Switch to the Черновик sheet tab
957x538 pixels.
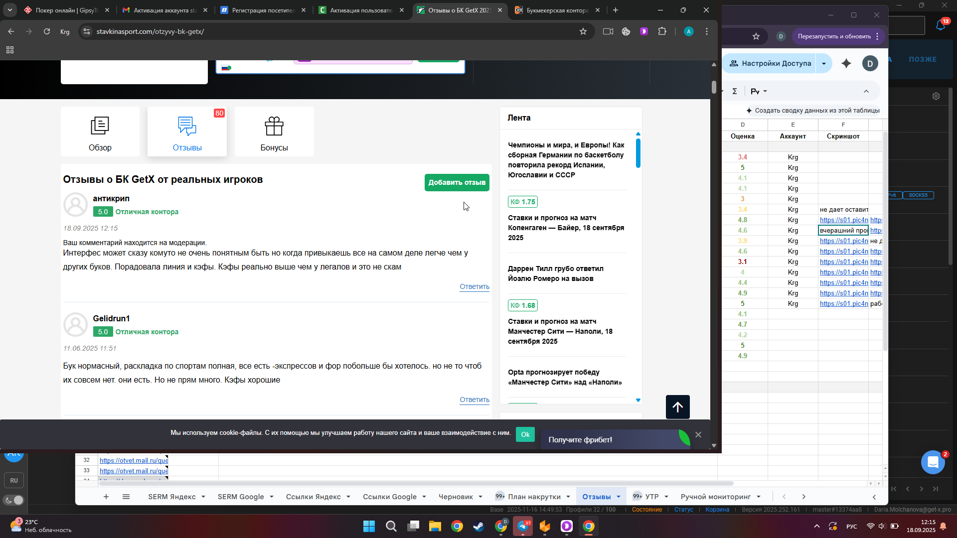(456, 497)
